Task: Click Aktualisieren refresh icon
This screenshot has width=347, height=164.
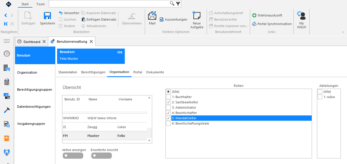Action: pos(83,26)
